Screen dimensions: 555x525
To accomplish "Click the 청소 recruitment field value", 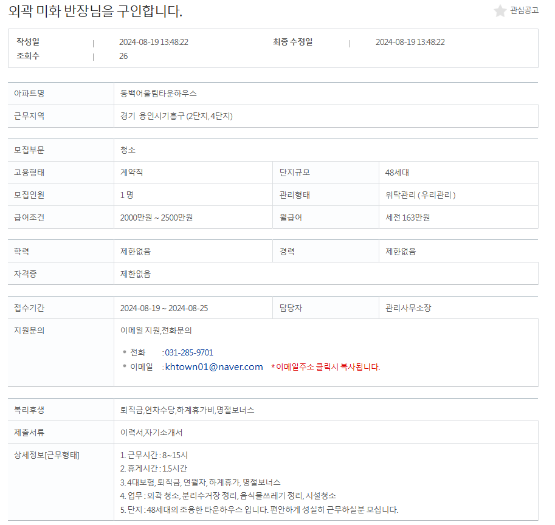I will tap(128, 150).
